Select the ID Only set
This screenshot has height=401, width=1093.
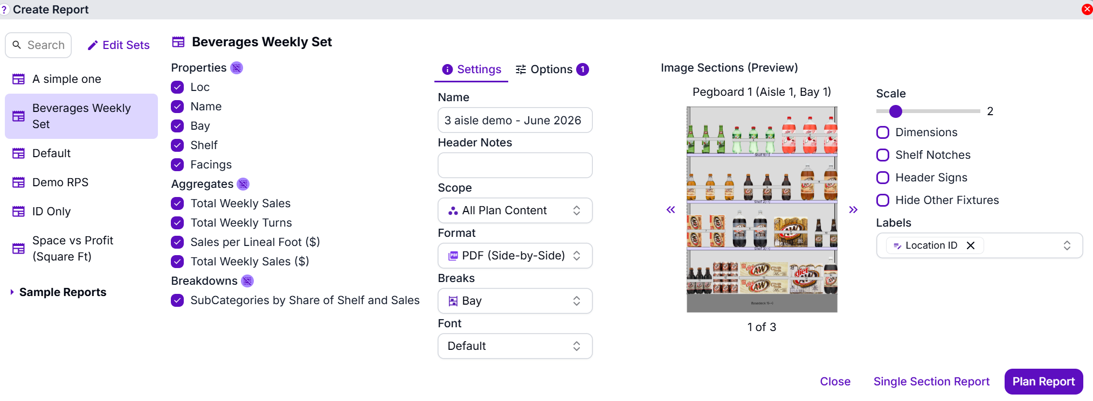[x=81, y=212]
